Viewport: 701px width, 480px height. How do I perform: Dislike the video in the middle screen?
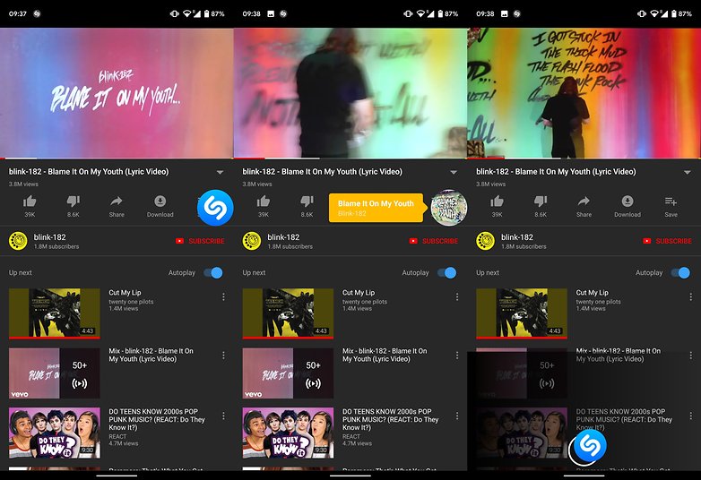coord(307,201)
